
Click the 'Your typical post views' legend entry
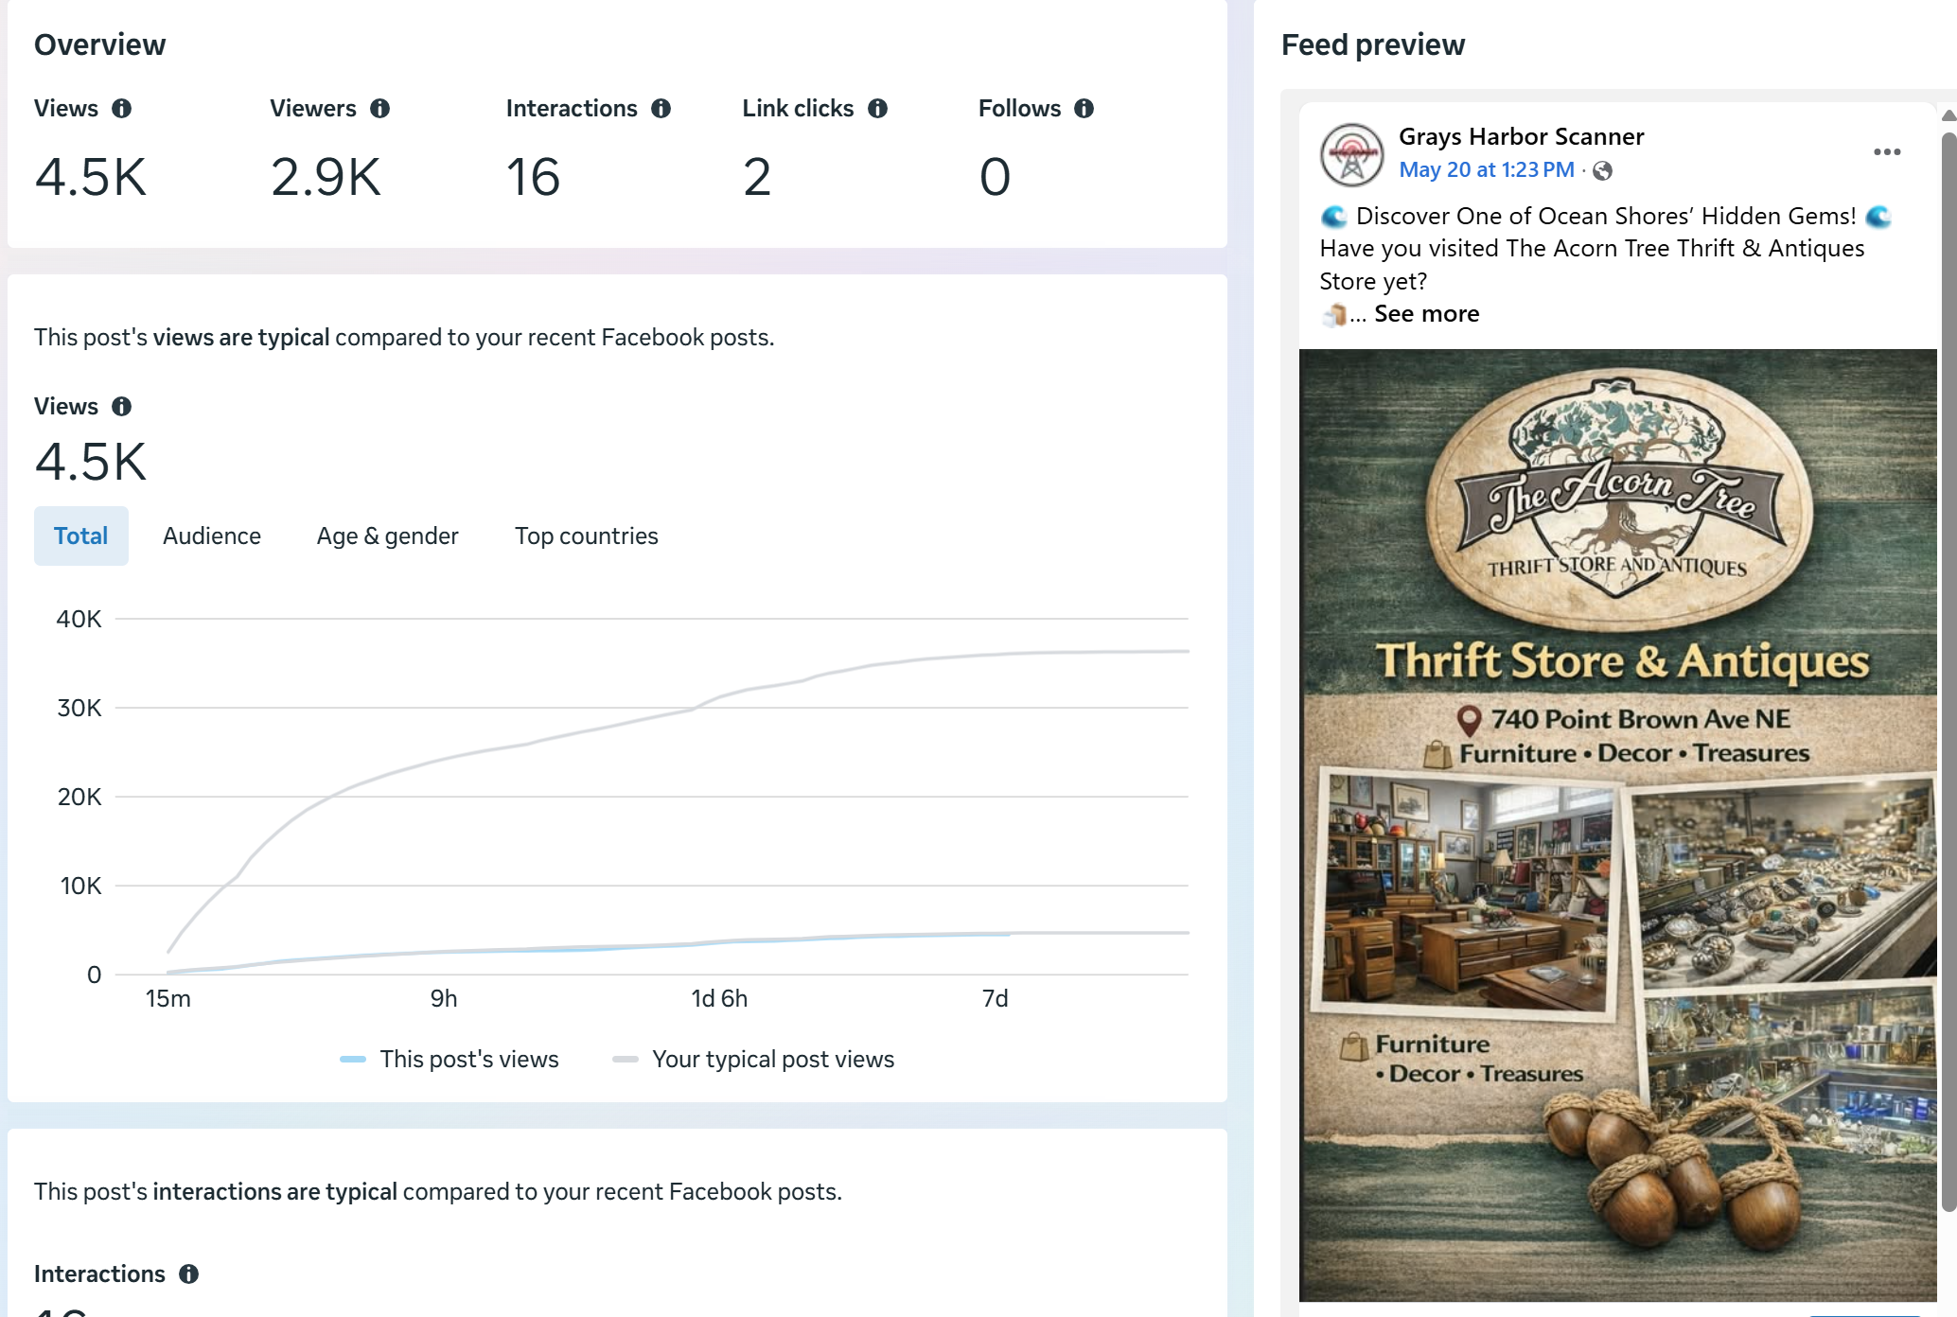click(x=753, y=1060)
